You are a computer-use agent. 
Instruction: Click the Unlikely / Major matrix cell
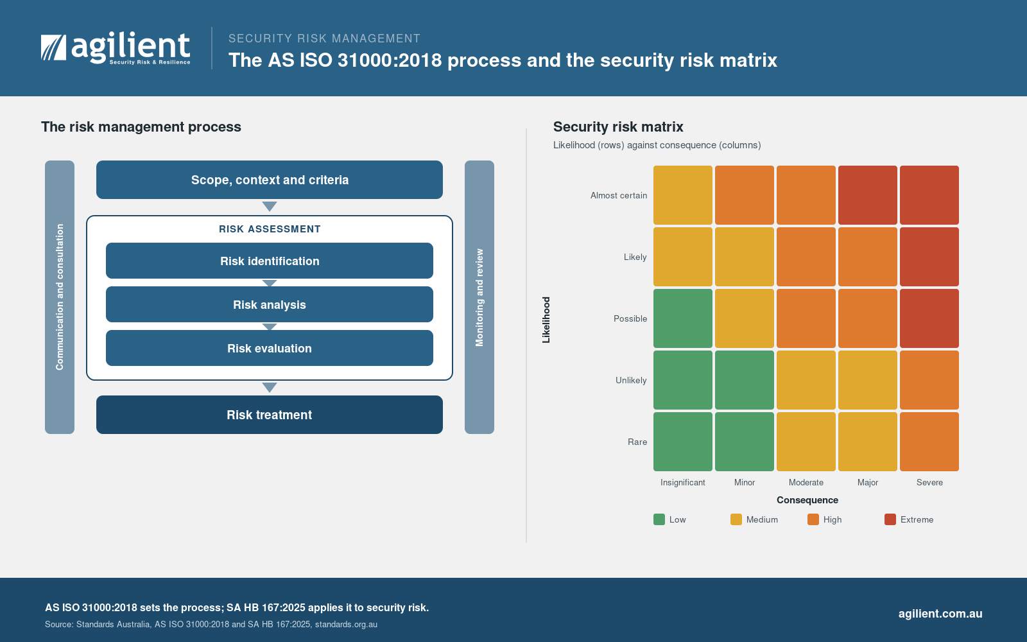868,380
